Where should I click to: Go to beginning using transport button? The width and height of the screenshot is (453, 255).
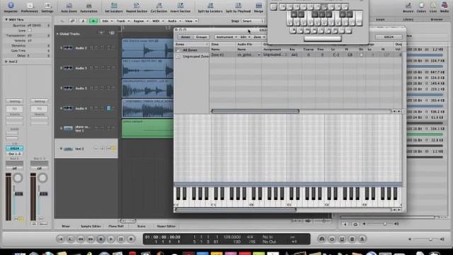pos(60,239)
